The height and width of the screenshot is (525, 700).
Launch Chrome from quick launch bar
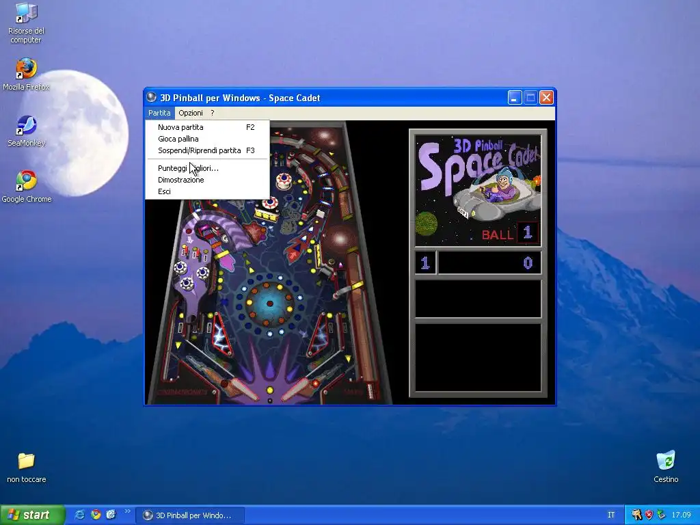pos(96,515)
